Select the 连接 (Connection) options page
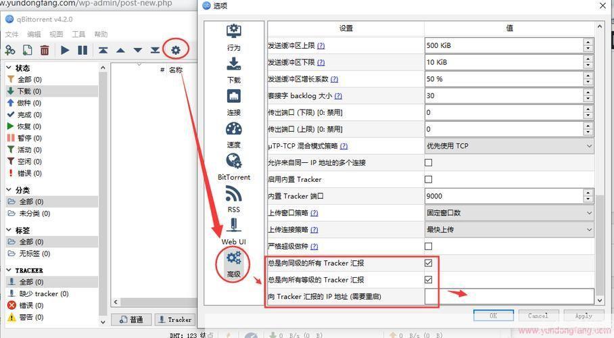Screen dimensions: 614x338 coord(234,103)
